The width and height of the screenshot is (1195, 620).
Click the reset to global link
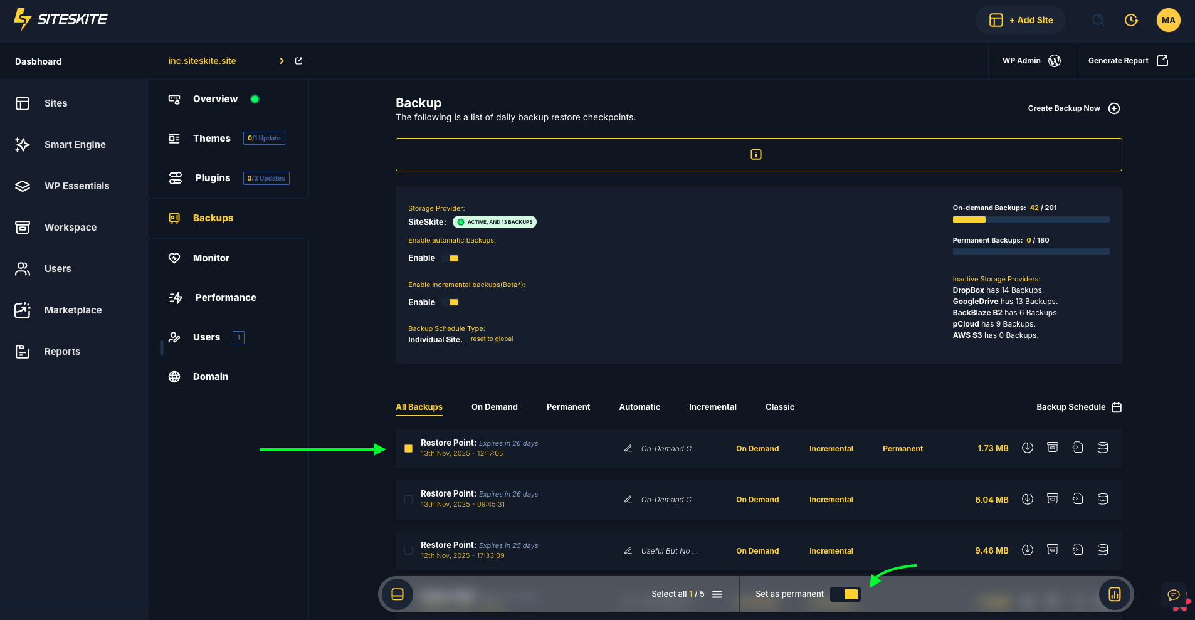pyautogui.click(x=492, y=339)
